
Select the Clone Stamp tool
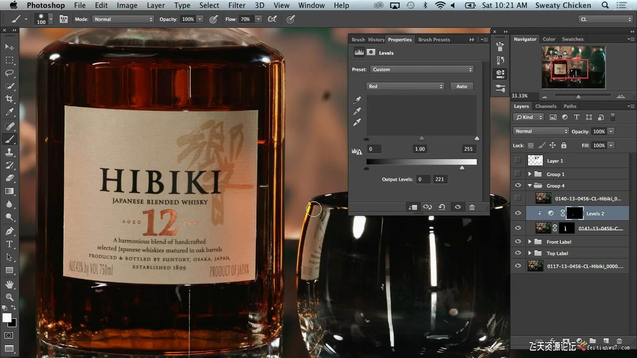tap(9, 152)
